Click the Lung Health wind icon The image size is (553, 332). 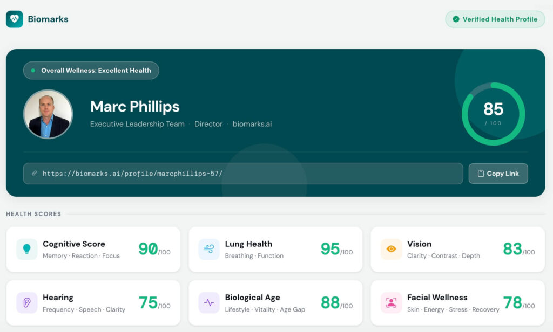coord(209,249)
